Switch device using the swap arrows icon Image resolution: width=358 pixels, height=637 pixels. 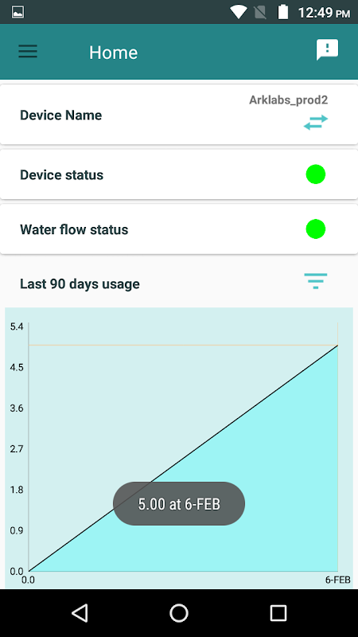(316, 123)
